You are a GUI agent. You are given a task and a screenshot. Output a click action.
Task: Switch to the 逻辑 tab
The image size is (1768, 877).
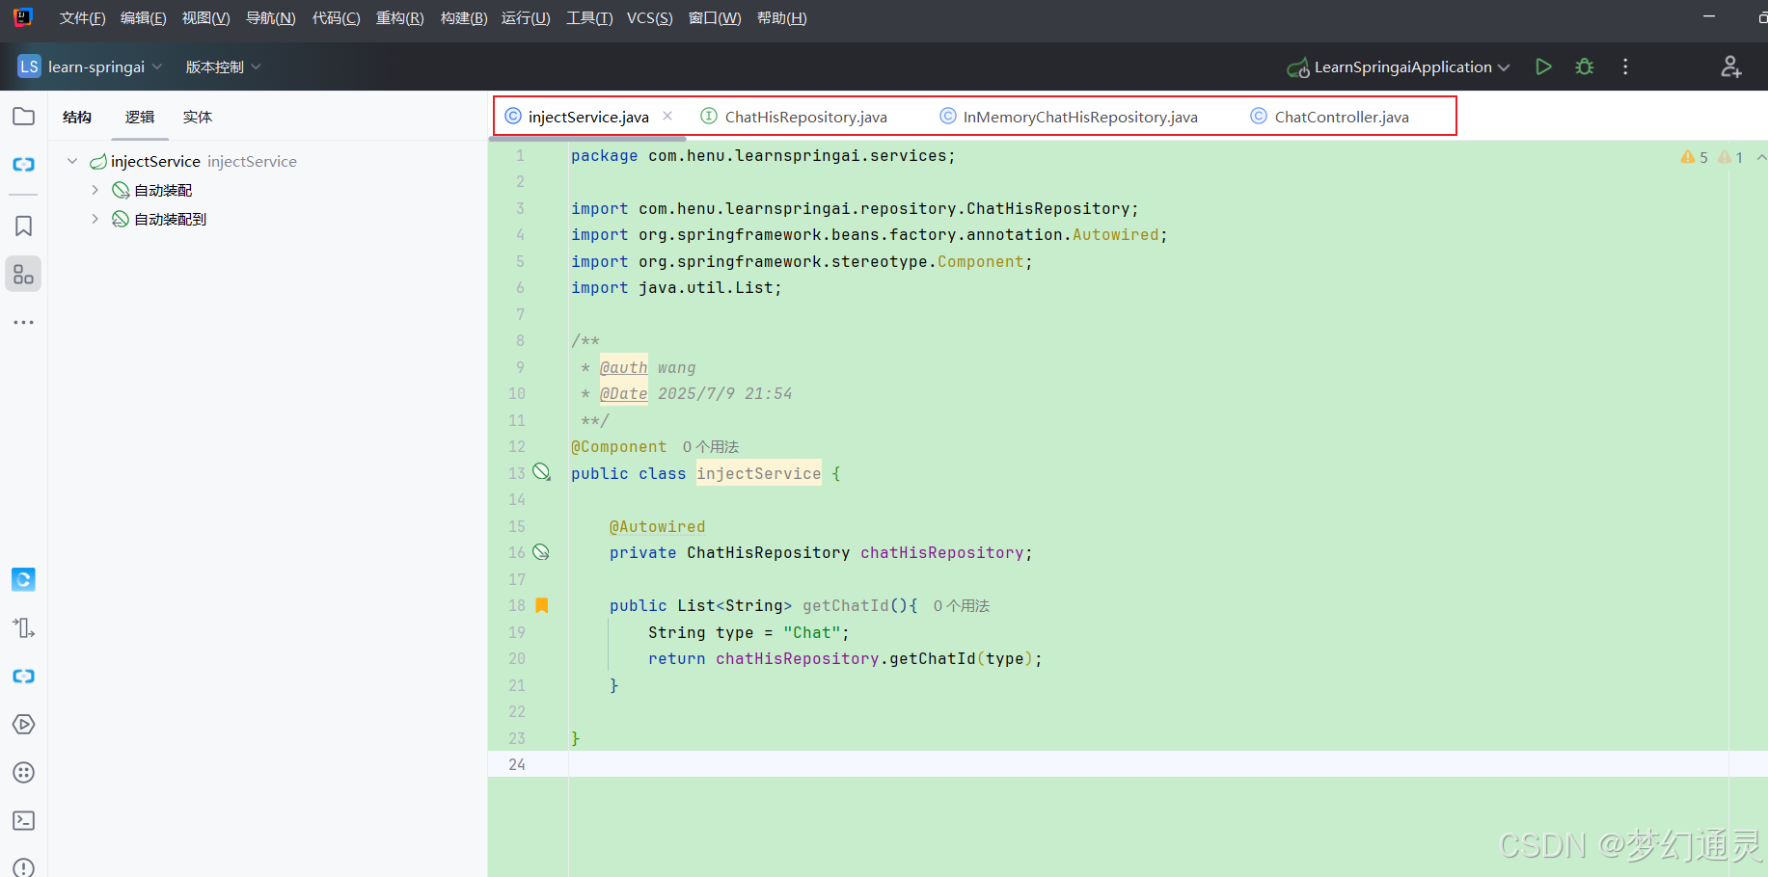(140, 117)
